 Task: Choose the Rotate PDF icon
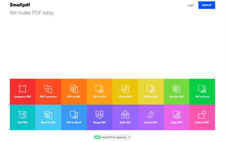pyautogui.click(x=151, y=115)
